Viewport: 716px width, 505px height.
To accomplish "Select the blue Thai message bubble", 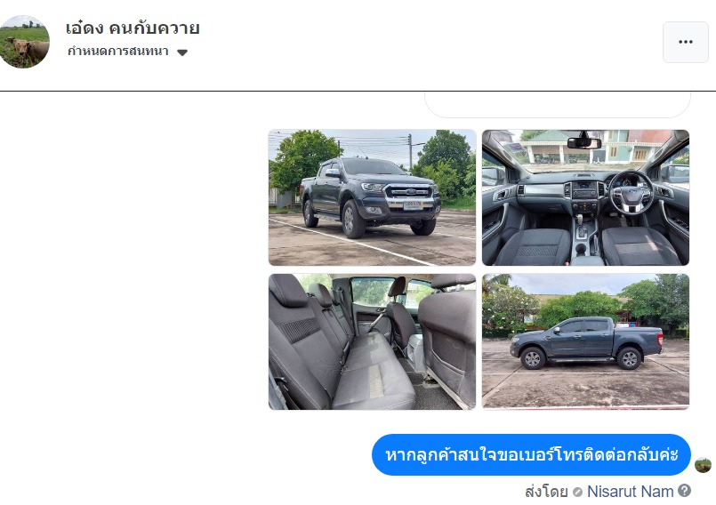I will click(531, 455).
